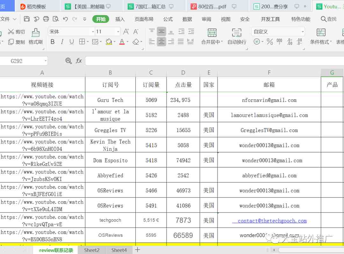Click the 审阅 review tab
344x254 pixels.
point(206,19)
